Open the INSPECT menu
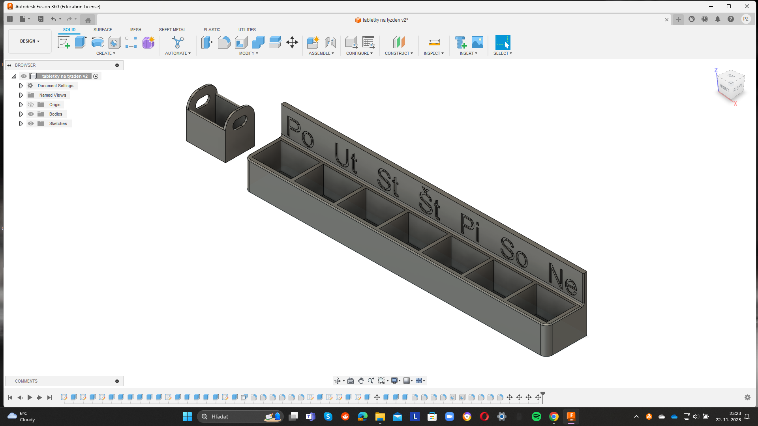Image resolution: width=758 pixels, height=426 pixels. click(433, 53)
